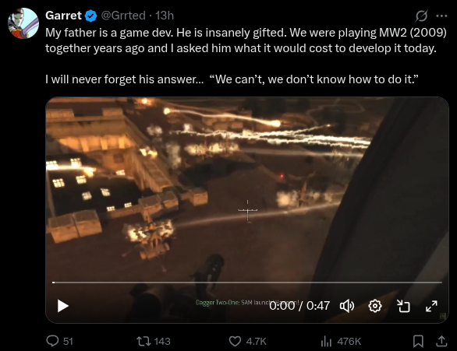Open Garret's profile avatar
Viewport: 457px width, 351px height.
(23, 23)
